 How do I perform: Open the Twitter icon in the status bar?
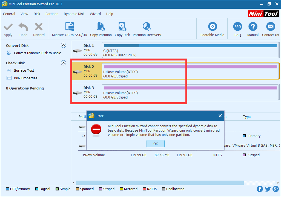click(x=268, y=189)
